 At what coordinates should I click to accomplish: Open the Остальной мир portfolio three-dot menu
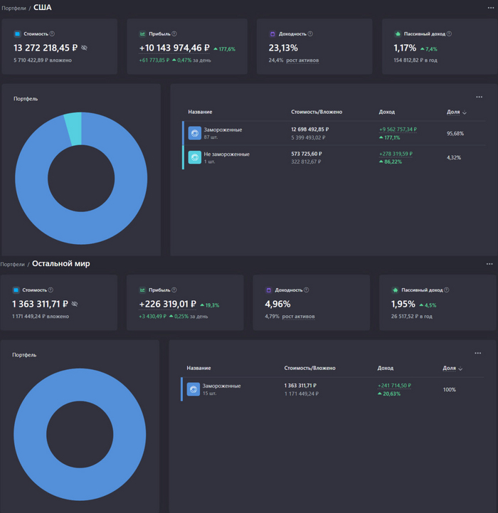(x=489, y=264)
